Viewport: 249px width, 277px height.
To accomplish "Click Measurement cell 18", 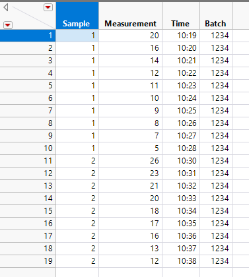I will [130, 211].
